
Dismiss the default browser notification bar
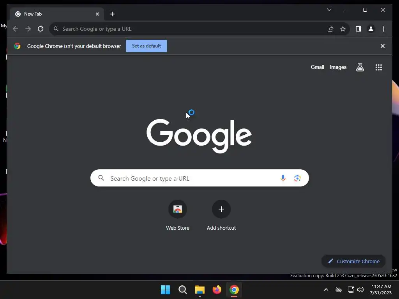pyautogui.click(x=383, y=46)
